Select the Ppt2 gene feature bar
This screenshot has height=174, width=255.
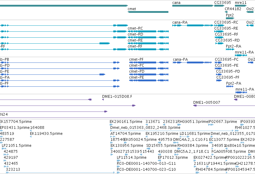point(230,18)
